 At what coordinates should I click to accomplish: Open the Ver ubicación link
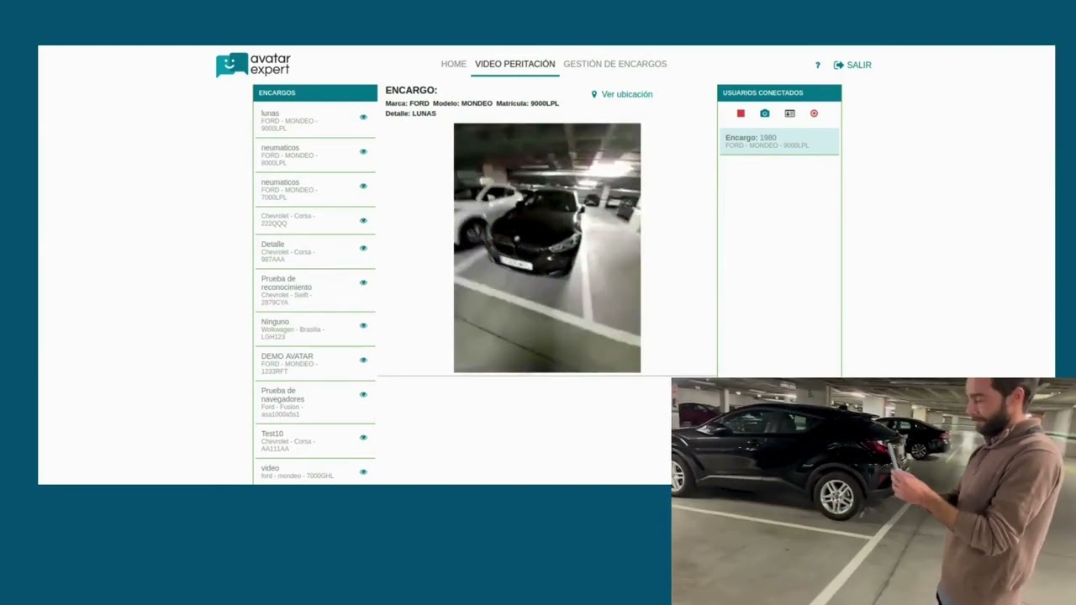627,94
